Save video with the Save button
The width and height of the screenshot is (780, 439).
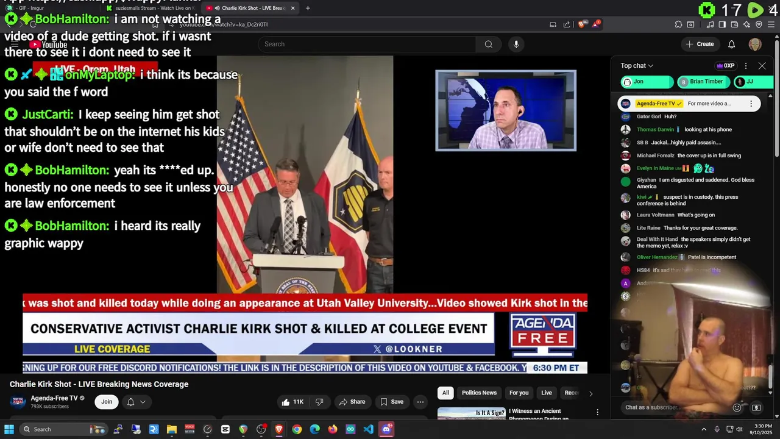[x=392, y=402]
